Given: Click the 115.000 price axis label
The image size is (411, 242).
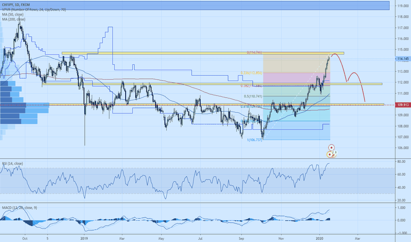Looking at the screenshot, I should click(x=403, y=49).
